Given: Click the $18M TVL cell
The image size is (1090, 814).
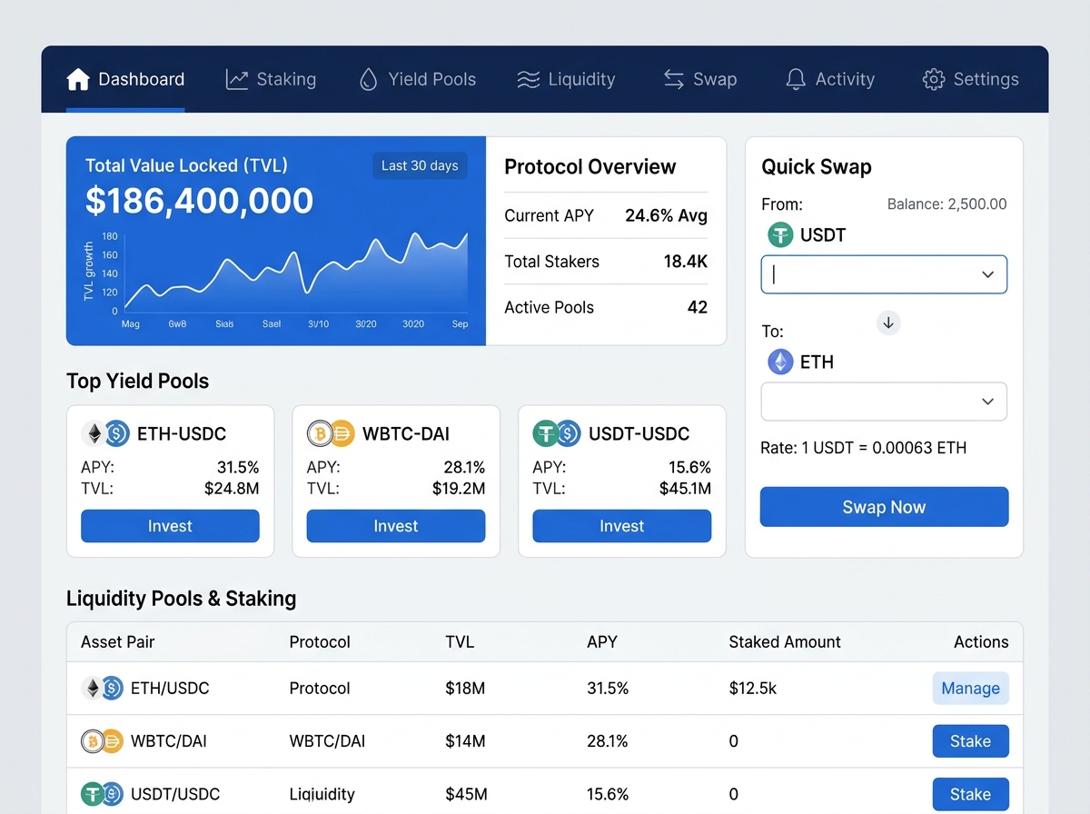Looking at the screenshot, I should (x=465, y=689).
